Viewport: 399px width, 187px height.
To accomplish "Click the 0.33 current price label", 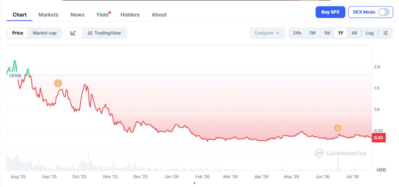I will click(x=379, y=138).
